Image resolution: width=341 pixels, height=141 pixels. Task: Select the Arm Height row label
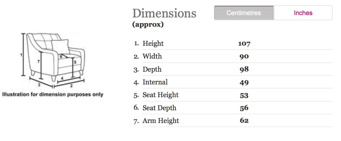(161, 121)
